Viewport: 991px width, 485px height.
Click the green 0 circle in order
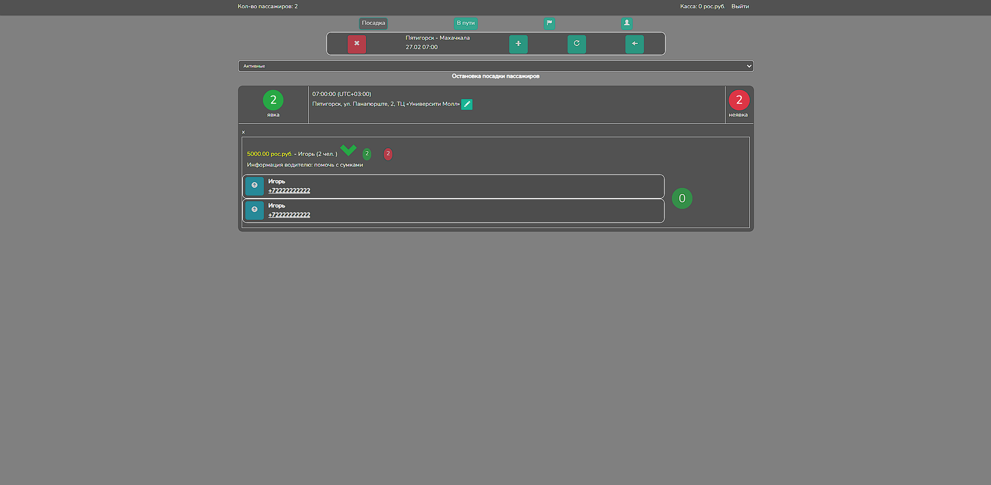(682, 199)
